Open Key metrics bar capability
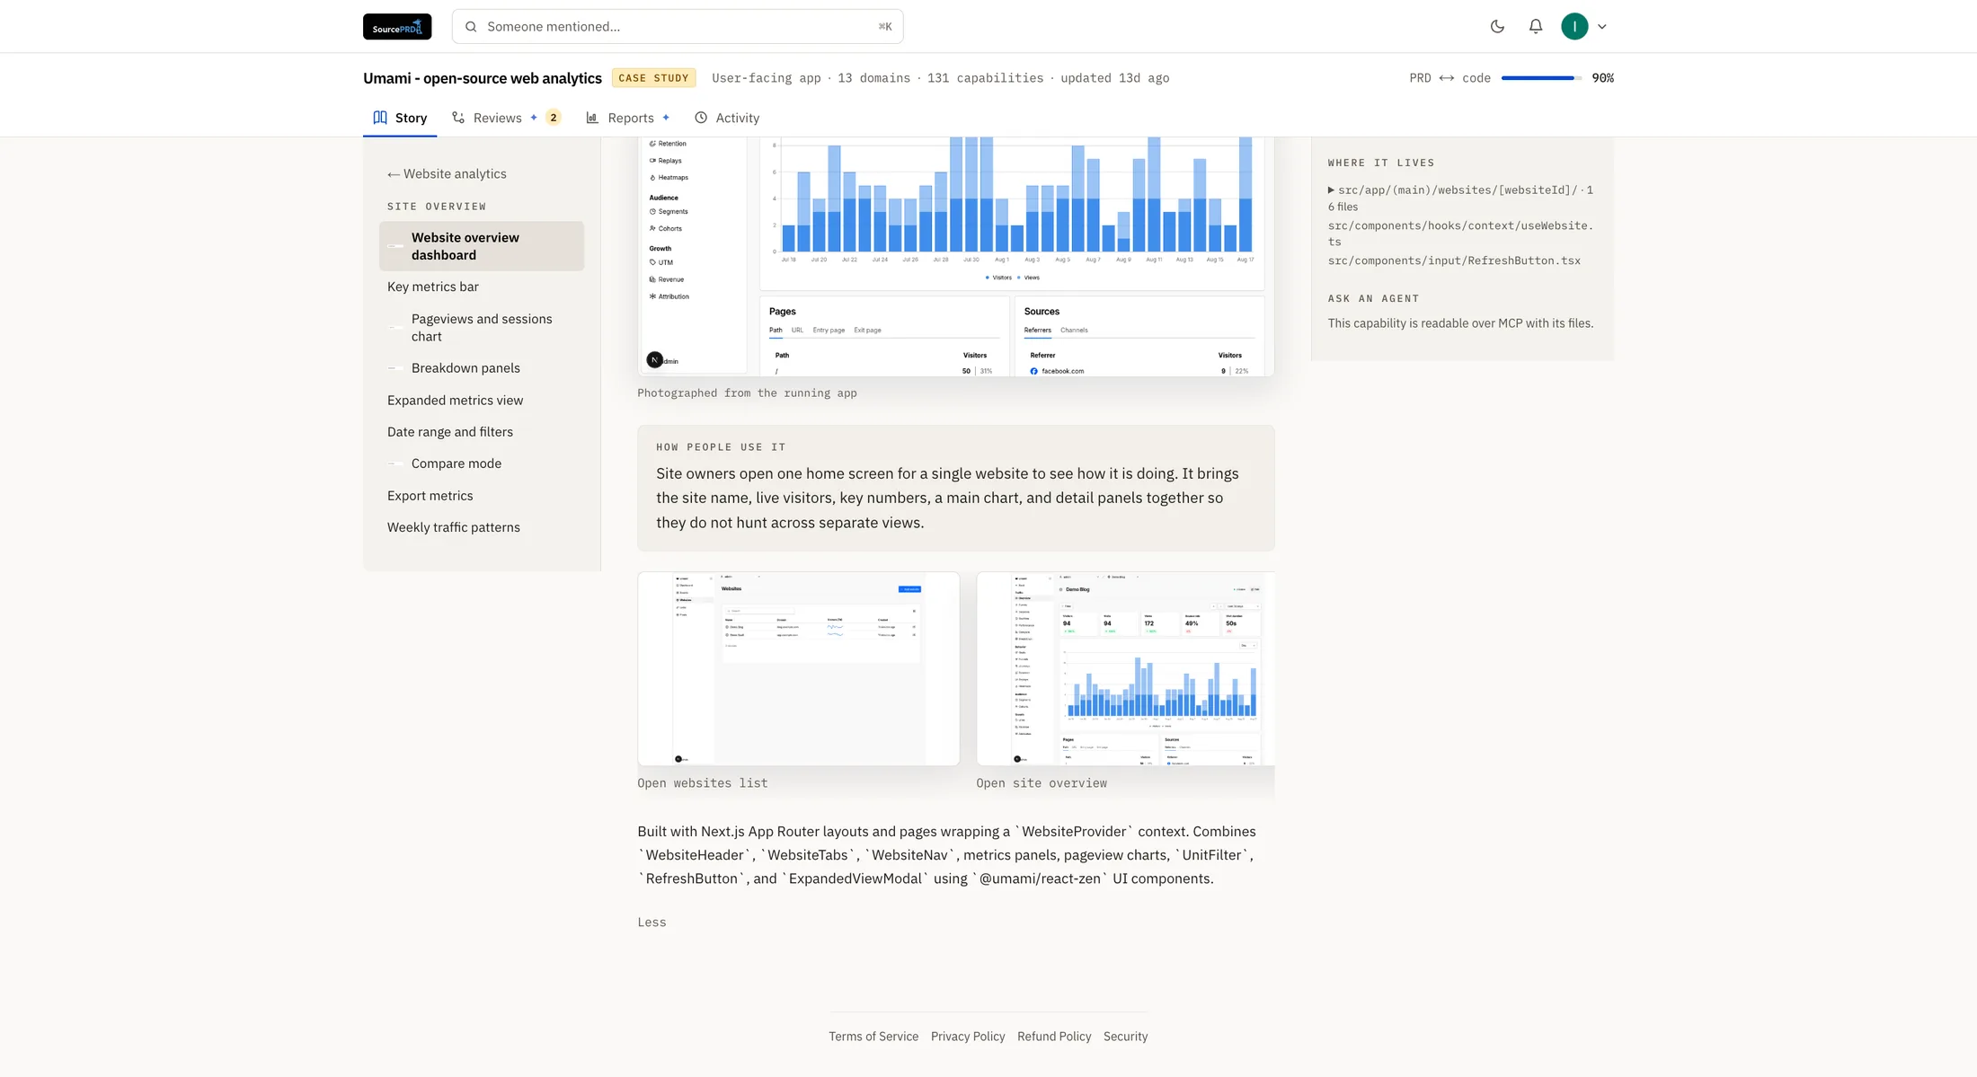 click(433, 287)
